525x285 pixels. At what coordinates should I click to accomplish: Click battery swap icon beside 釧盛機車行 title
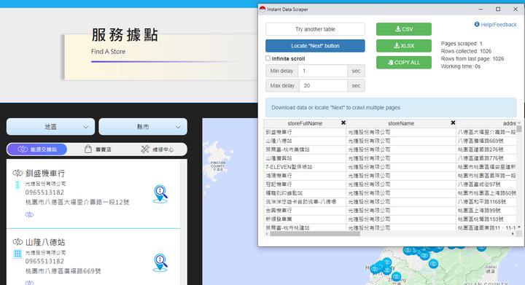tap(17, 173)
